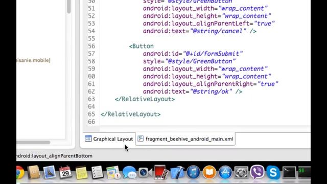Open iBooks orange icon in Dock
The width and height of the screenshot is (327, 184).
209,172
